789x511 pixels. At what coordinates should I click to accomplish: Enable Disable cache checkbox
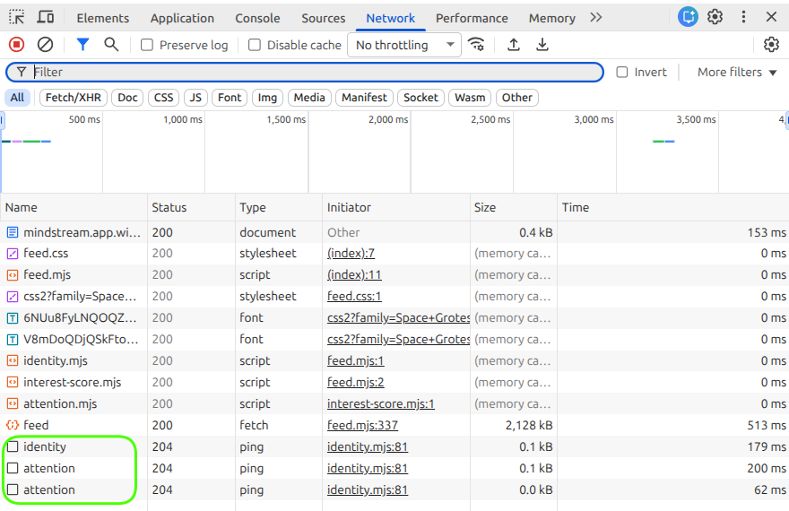point(255,45)
